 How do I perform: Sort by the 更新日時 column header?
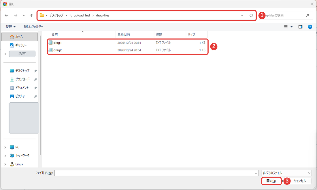tap(135, 34)
